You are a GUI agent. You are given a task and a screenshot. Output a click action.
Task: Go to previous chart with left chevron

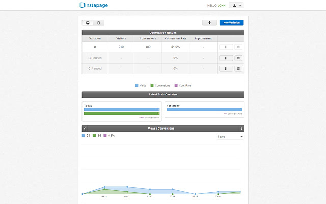click(x=85, y=129)
